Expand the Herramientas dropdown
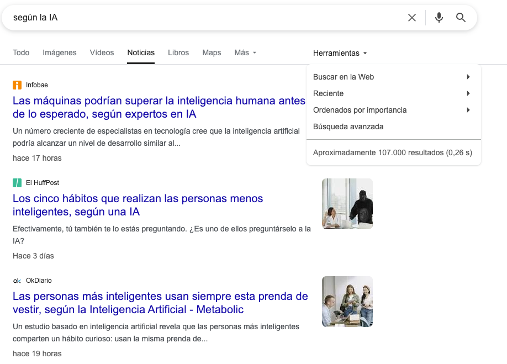The width and height of the screenshot is (507, 364). point(340,53)
